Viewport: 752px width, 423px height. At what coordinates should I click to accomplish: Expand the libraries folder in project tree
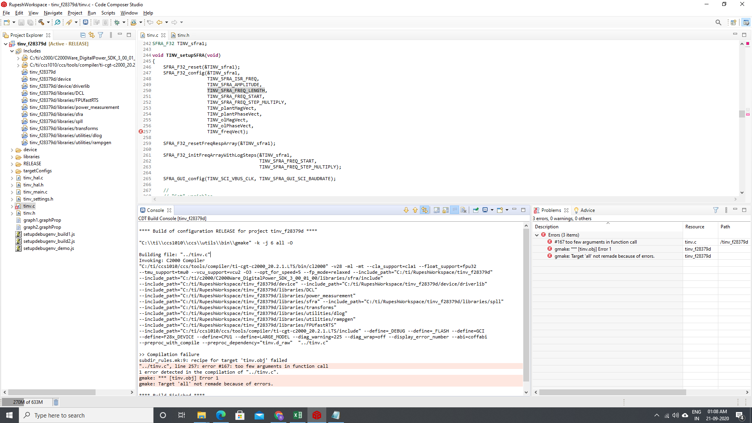point(12,157)
